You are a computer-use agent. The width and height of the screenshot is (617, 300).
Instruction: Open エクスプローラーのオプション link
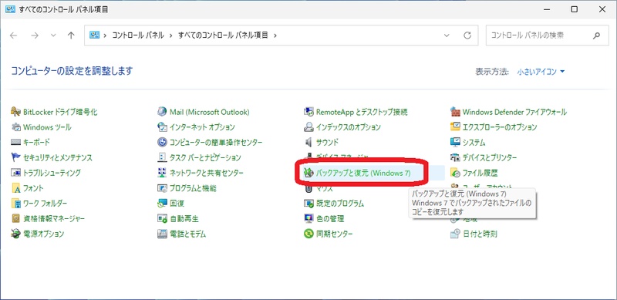coord(499,127)
